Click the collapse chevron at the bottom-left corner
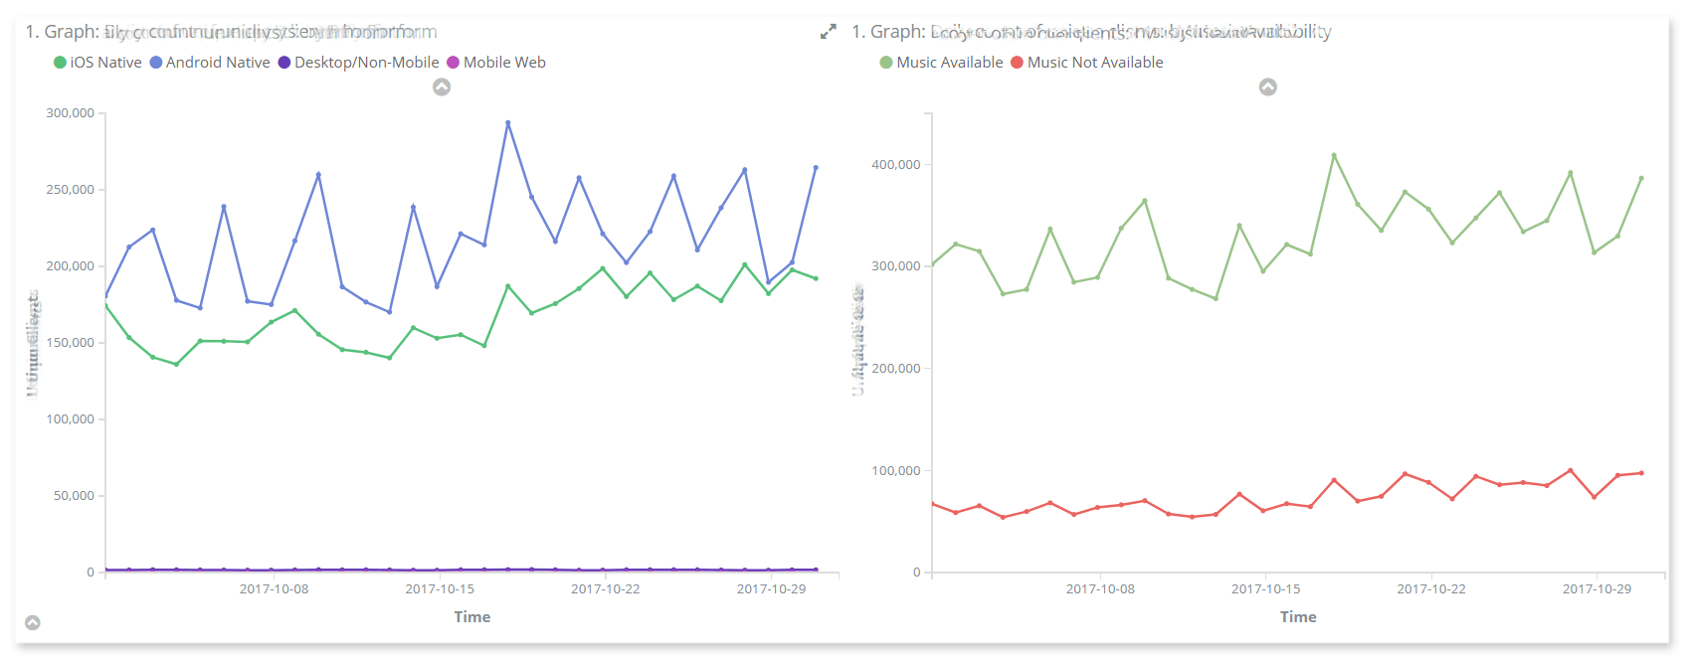Viewport: 1686px width, 658px height. pyautogui.click(x=33, y=623)
